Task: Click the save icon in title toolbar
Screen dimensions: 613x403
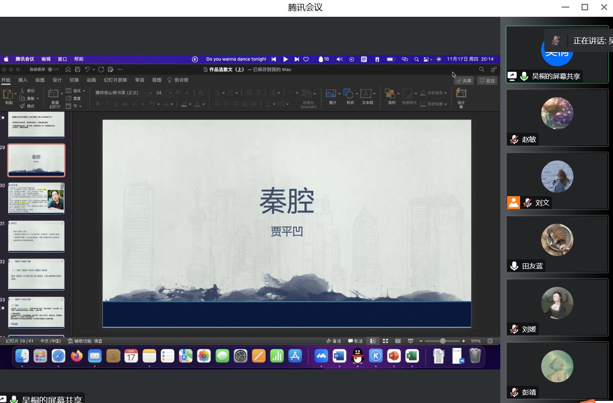Action: coord(77,69)
